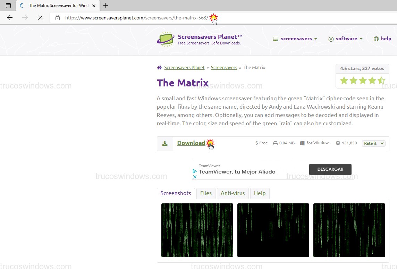Viewport: 397px width, 270px height.
Task: Switch to the Files tab
Action: coord(206,193)
